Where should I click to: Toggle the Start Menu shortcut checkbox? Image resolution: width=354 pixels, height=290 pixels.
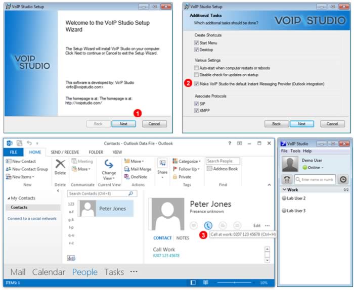tap(196, 43)
